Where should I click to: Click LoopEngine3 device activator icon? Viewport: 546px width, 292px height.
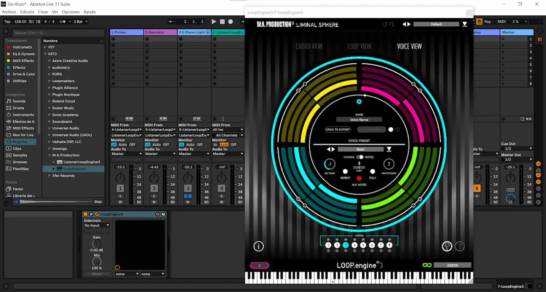[x=85, y=214]
